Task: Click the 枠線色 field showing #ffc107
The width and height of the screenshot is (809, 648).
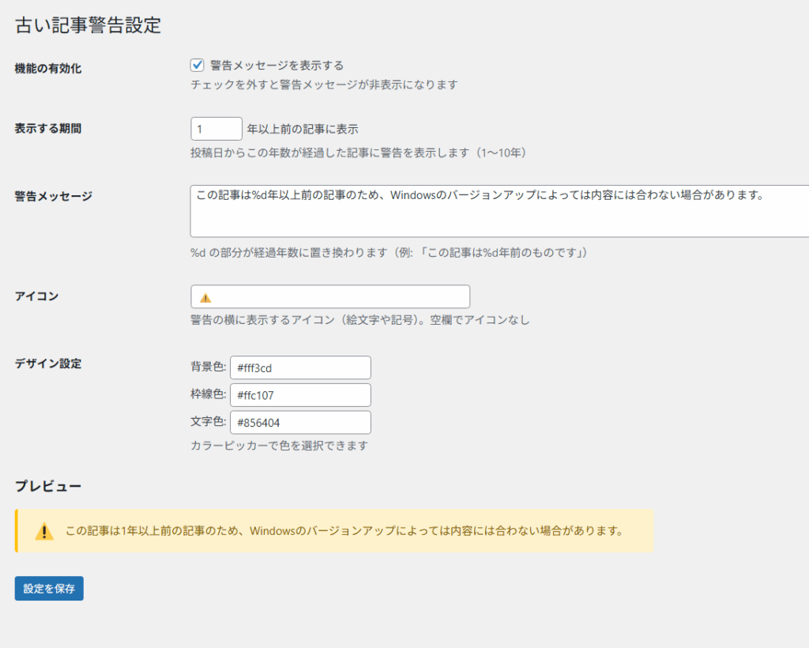Action: point(300,395)
